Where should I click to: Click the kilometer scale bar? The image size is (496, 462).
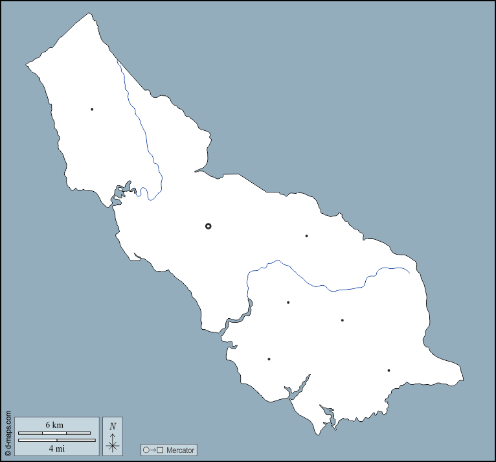[x=54, y=432]
